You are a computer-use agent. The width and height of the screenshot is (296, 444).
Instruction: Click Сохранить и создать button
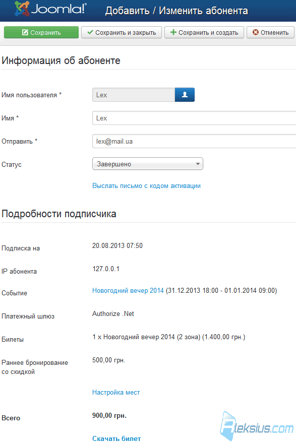[204, 32]
